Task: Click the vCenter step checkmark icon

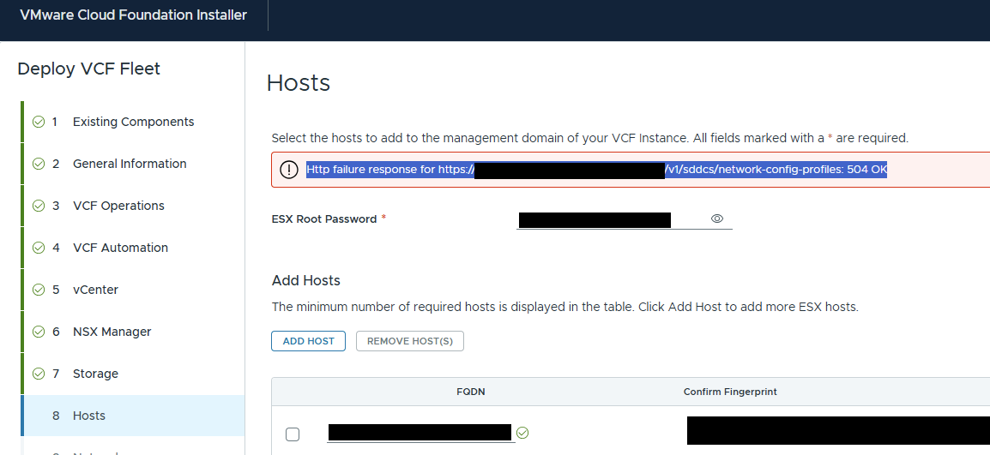Action: click(39, 290)
